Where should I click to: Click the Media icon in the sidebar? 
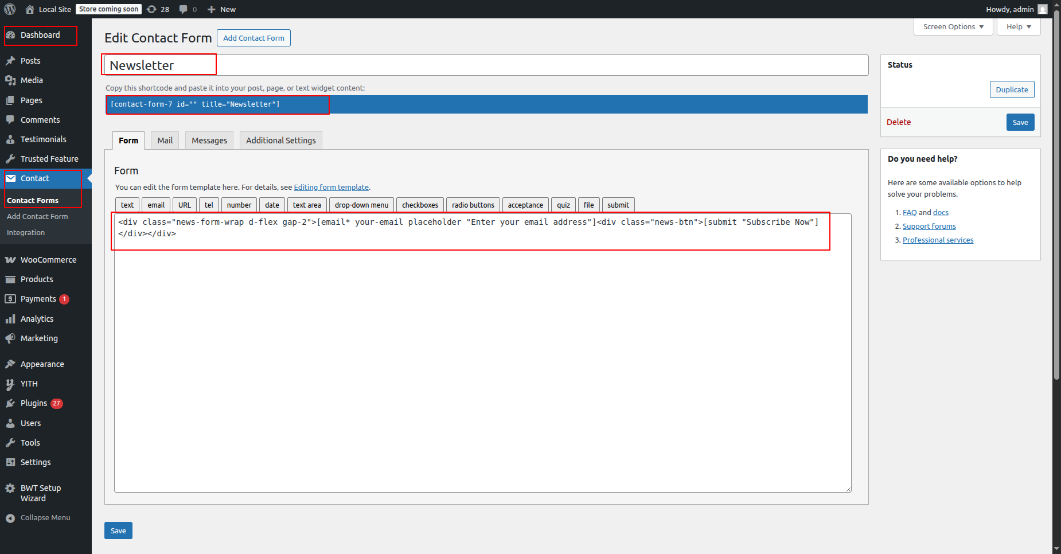click(x=10, y=80)
